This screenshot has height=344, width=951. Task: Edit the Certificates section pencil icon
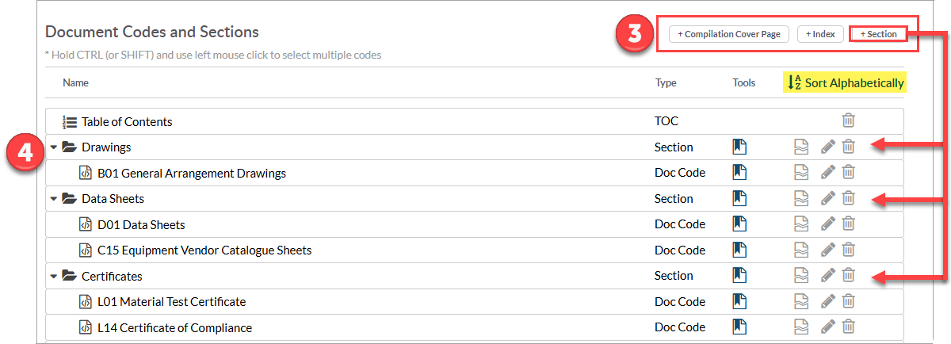tap(827, 276)
